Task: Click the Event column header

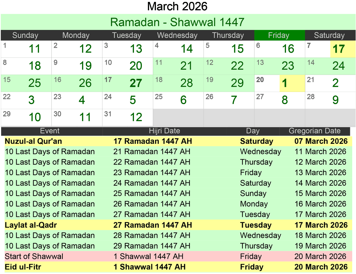Action: point(50,131)
